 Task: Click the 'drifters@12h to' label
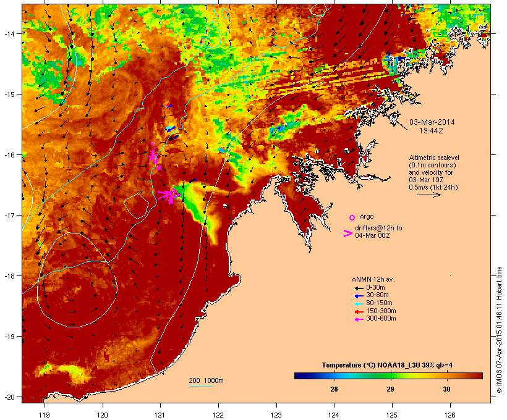[378, 228]
